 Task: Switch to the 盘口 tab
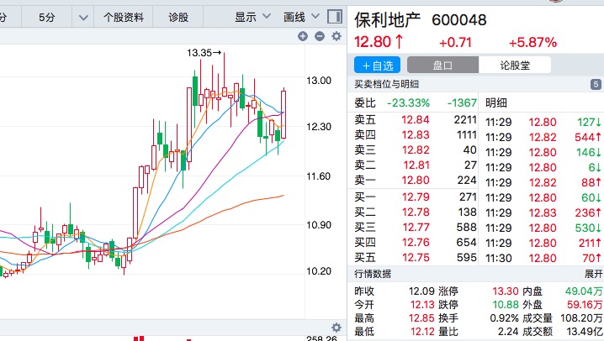tap(442, 66)
